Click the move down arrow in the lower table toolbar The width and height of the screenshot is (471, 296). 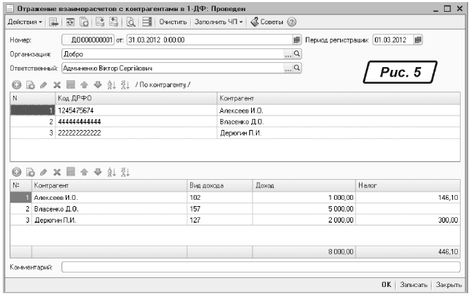(x=98, y=172)
